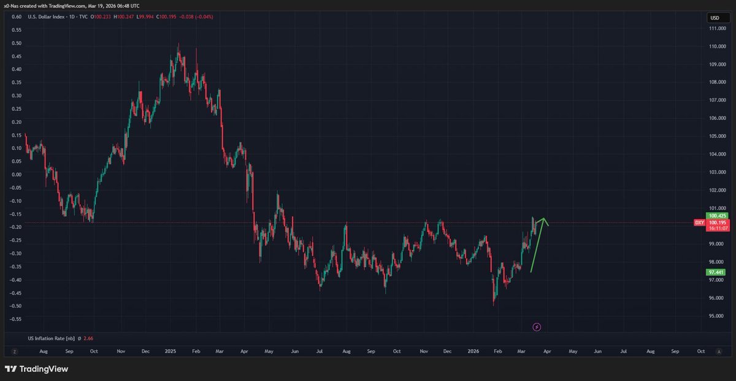Click the Z timezone button on time axis

pos(13,352)
